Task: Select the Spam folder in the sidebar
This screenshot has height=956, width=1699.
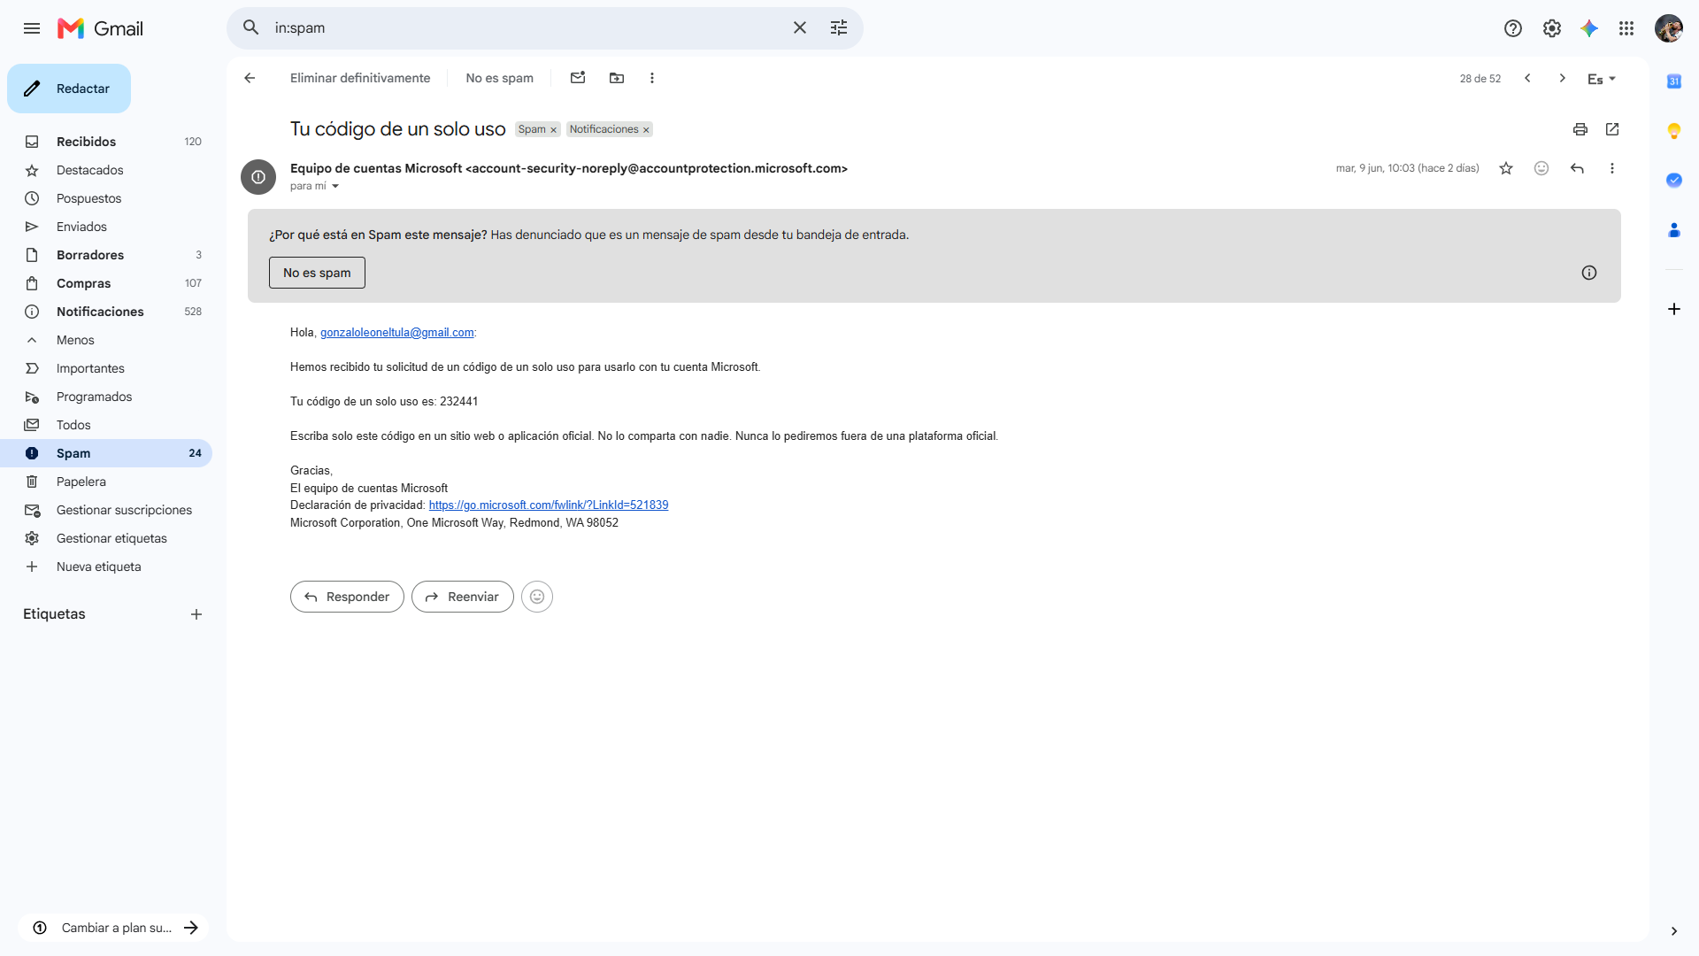Action: click(x=106, y=453)
